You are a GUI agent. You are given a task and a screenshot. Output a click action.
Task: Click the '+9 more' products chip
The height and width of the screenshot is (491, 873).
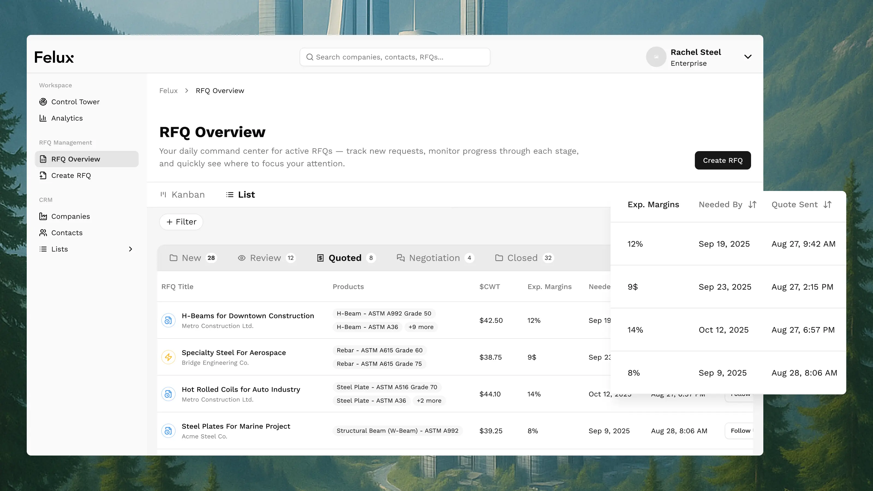click(421, 327)
